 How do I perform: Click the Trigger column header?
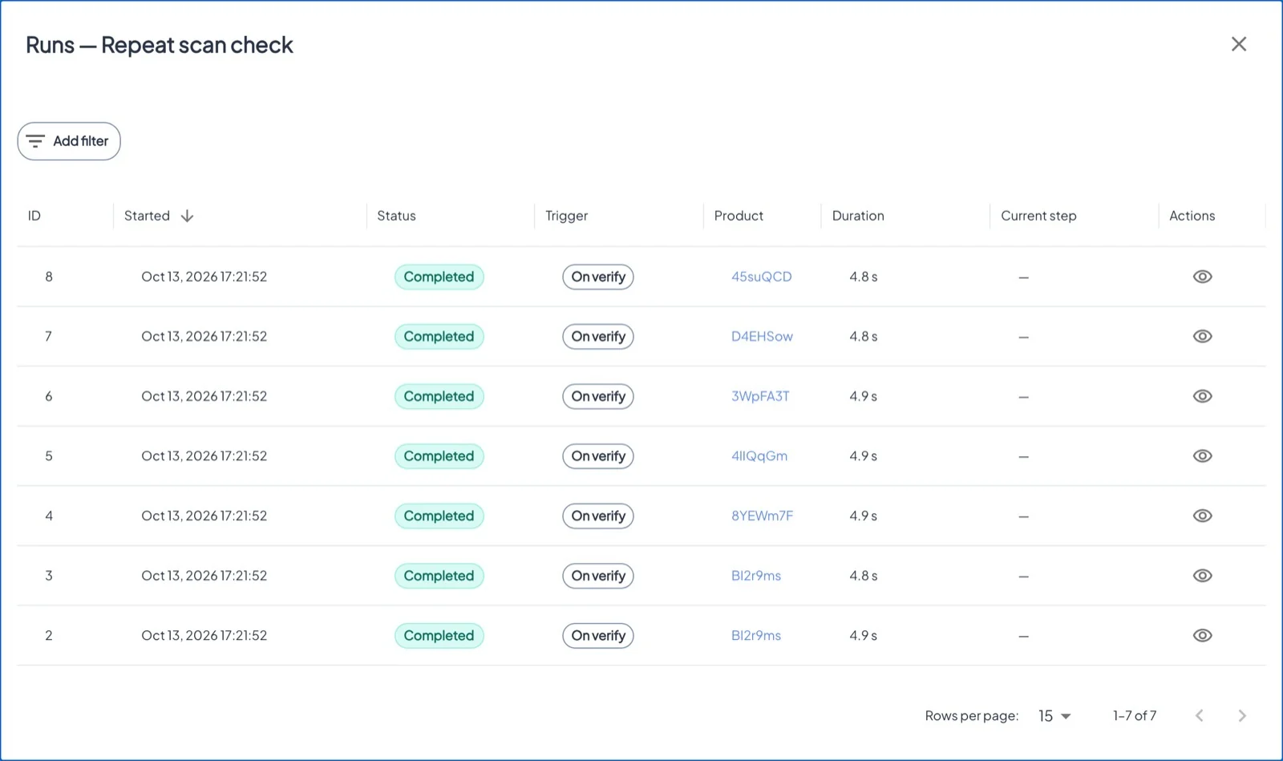[x=566, y=216]
